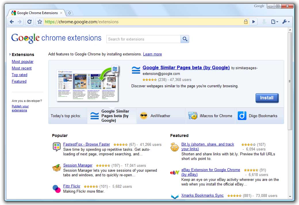The image size is (299, 205).
Task: Open the Most popular link
Action: (22, 61)
